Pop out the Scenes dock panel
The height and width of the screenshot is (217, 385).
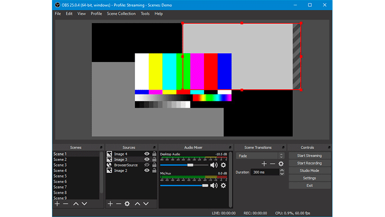pos(101,148)
